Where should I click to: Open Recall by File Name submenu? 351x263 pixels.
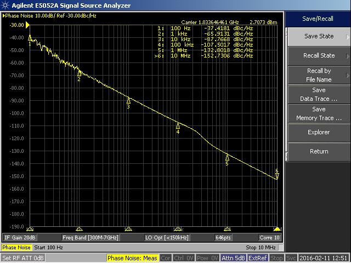(319, 75)
